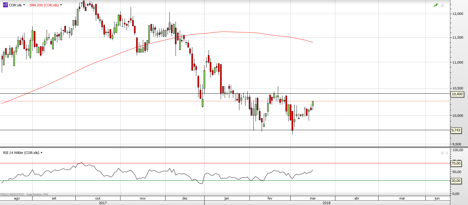Click the 11,000 price axis label
This screenshot has width=468, height=205.
click(x=458, y=62)
